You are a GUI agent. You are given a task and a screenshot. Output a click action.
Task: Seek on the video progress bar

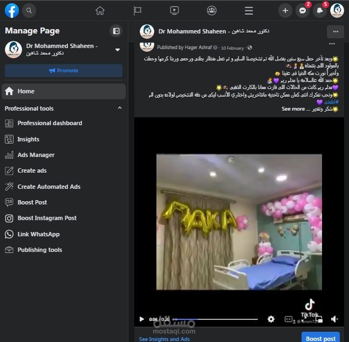215,319
